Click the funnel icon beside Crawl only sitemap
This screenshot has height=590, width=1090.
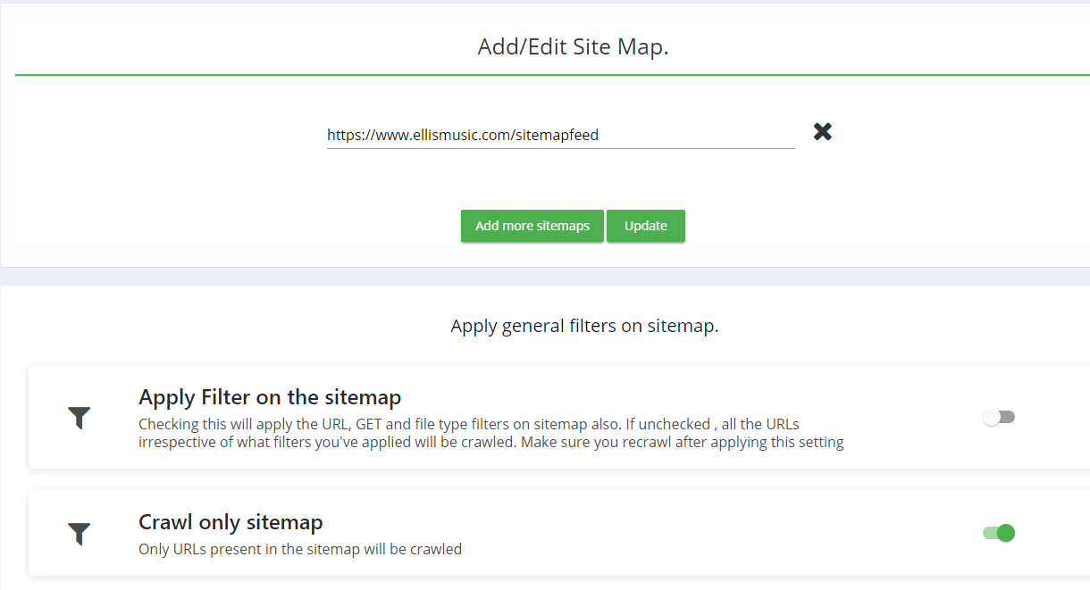(x=80, y=534)
